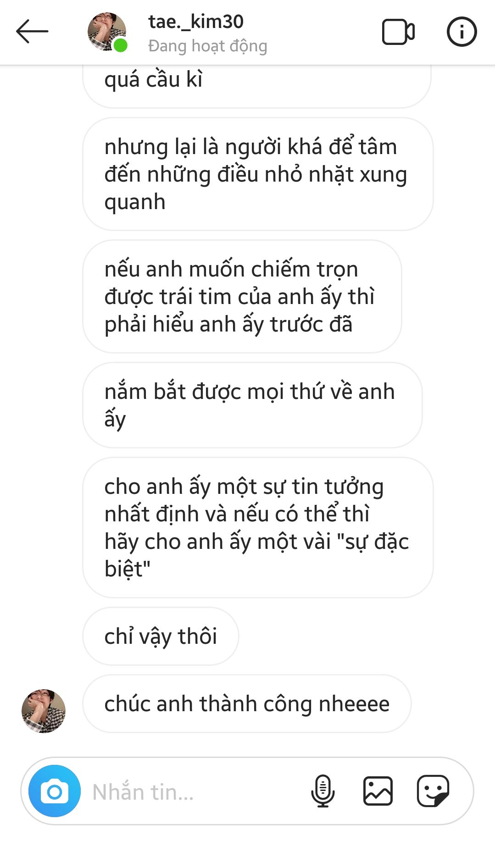Start a video call with tae._kim30
495x846 pixels.
398,32
